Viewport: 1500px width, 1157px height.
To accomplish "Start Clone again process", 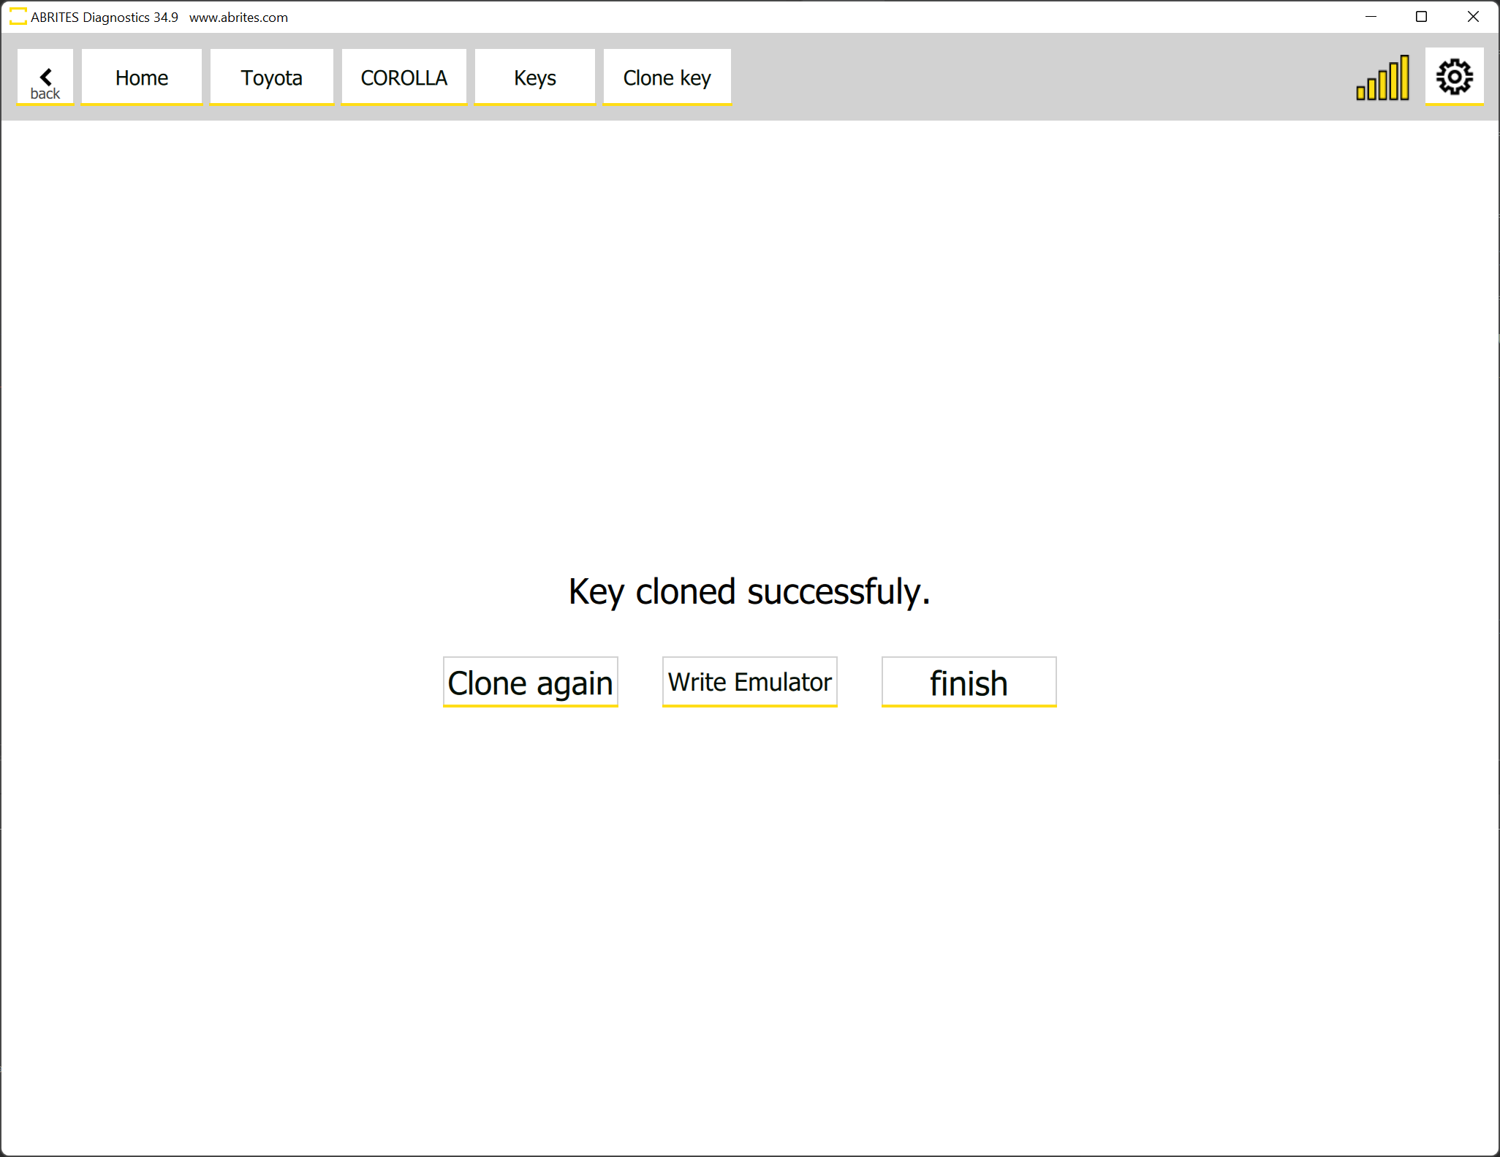I will [x=531, y=682].
